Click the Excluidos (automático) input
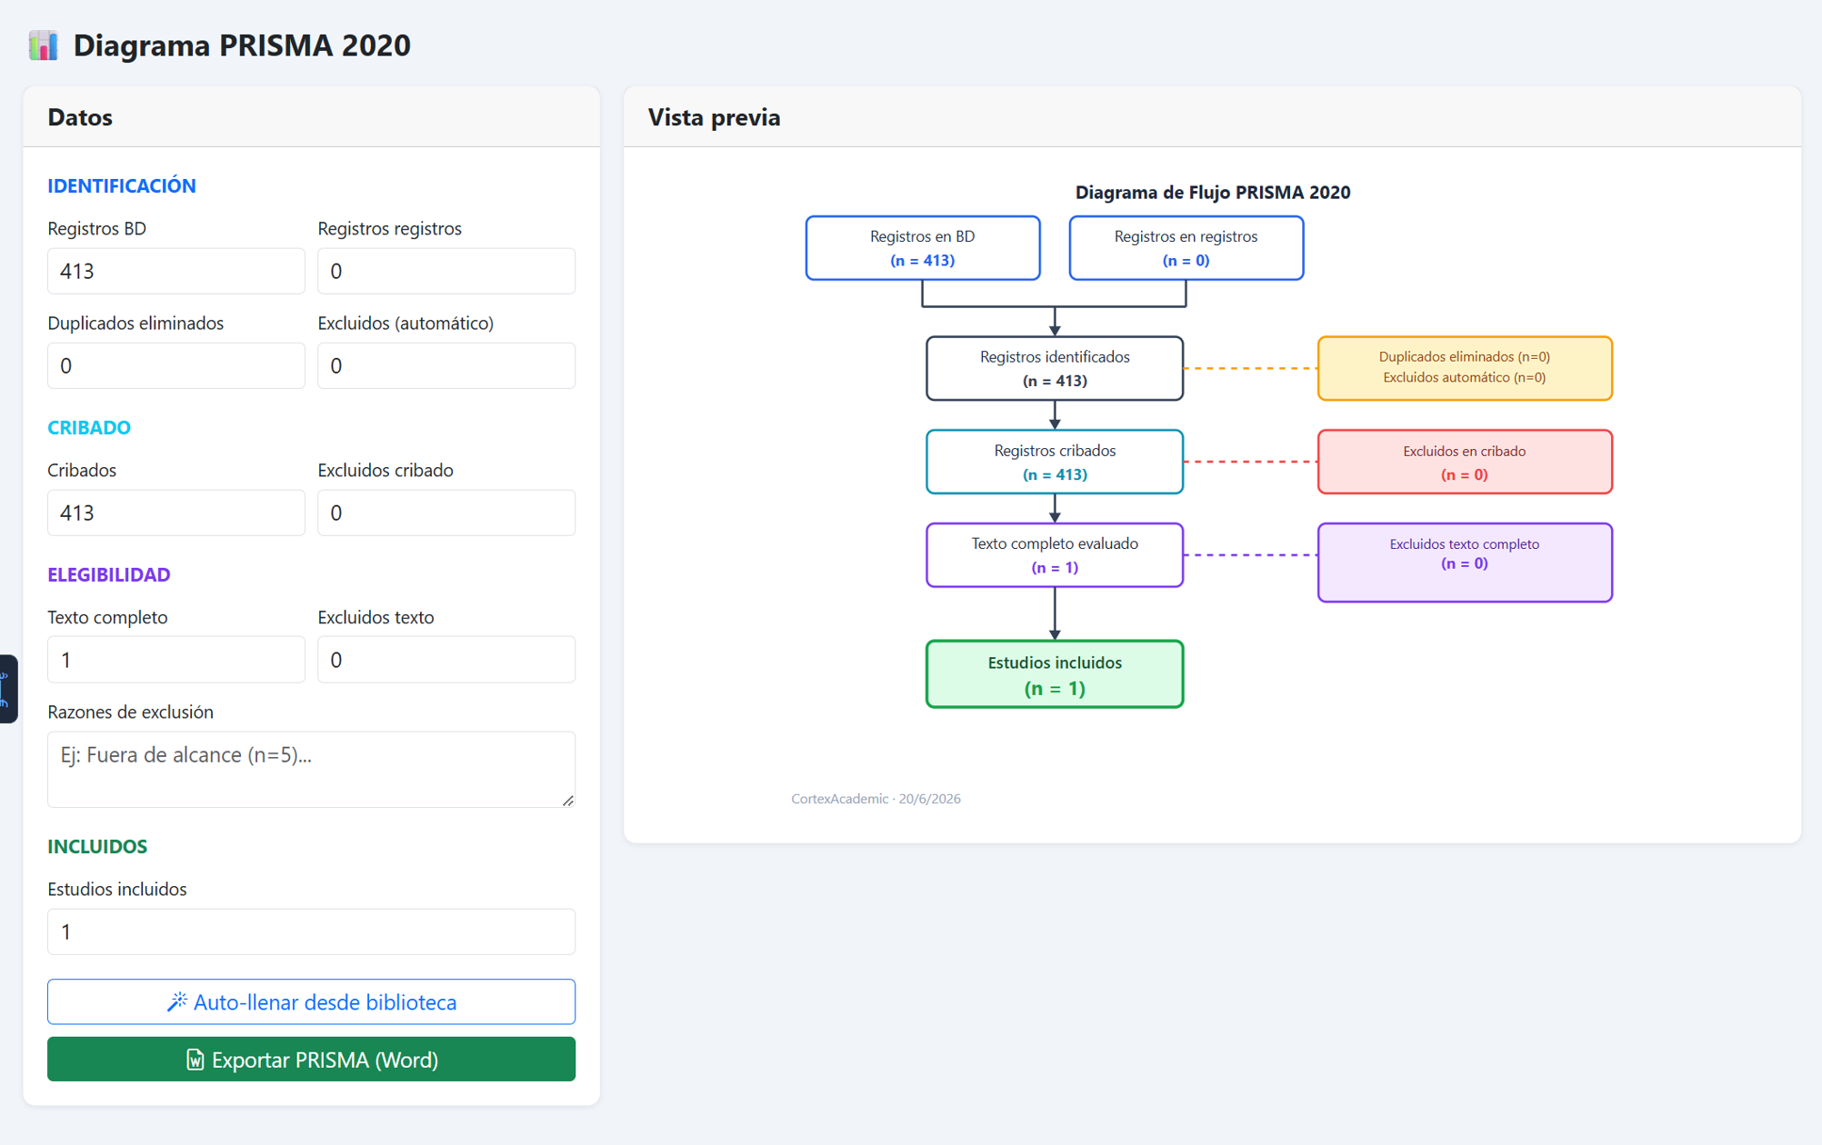This screenshot has height=1145, width=1822. [x=446, y=365]
